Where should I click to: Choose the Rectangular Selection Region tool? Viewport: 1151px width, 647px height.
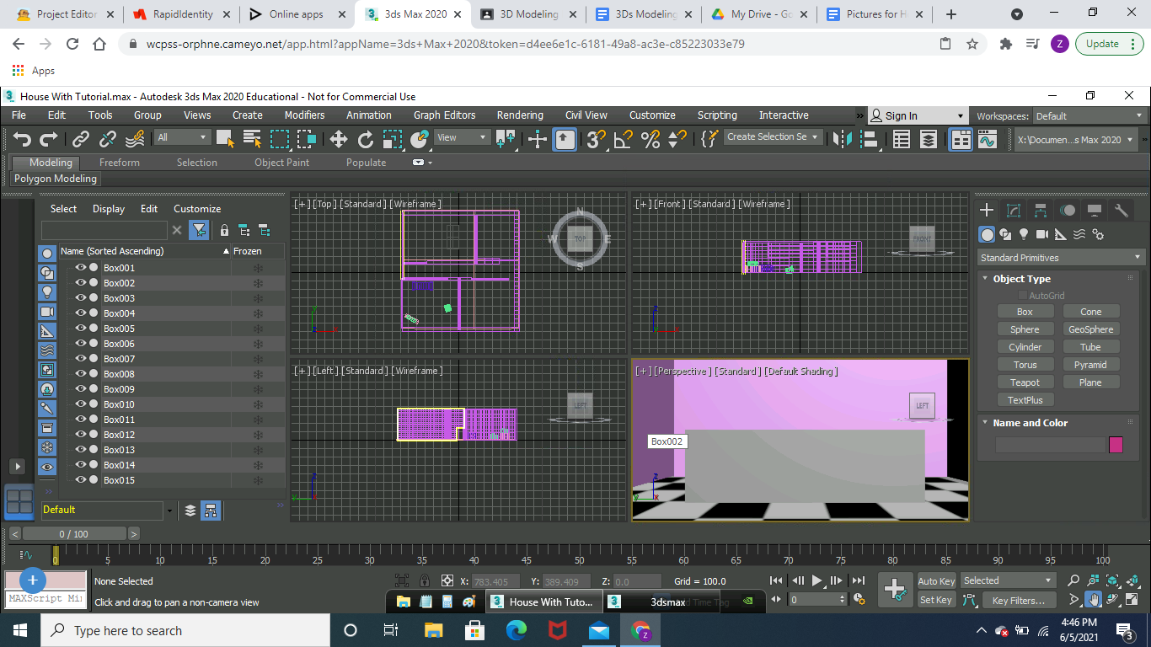click(279, 140)
